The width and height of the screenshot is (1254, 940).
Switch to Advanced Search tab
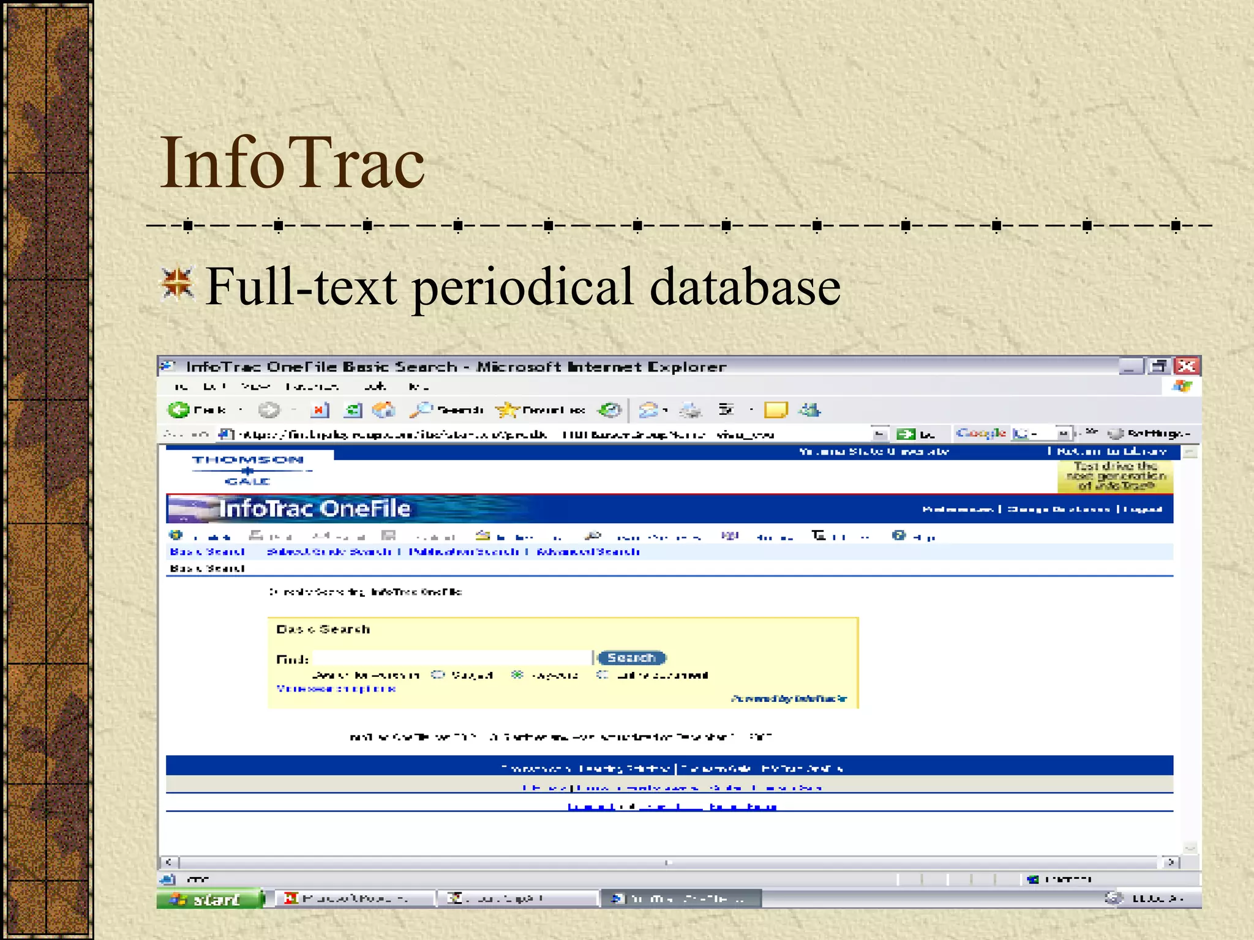pyautogui.click(x=588, y=551)
